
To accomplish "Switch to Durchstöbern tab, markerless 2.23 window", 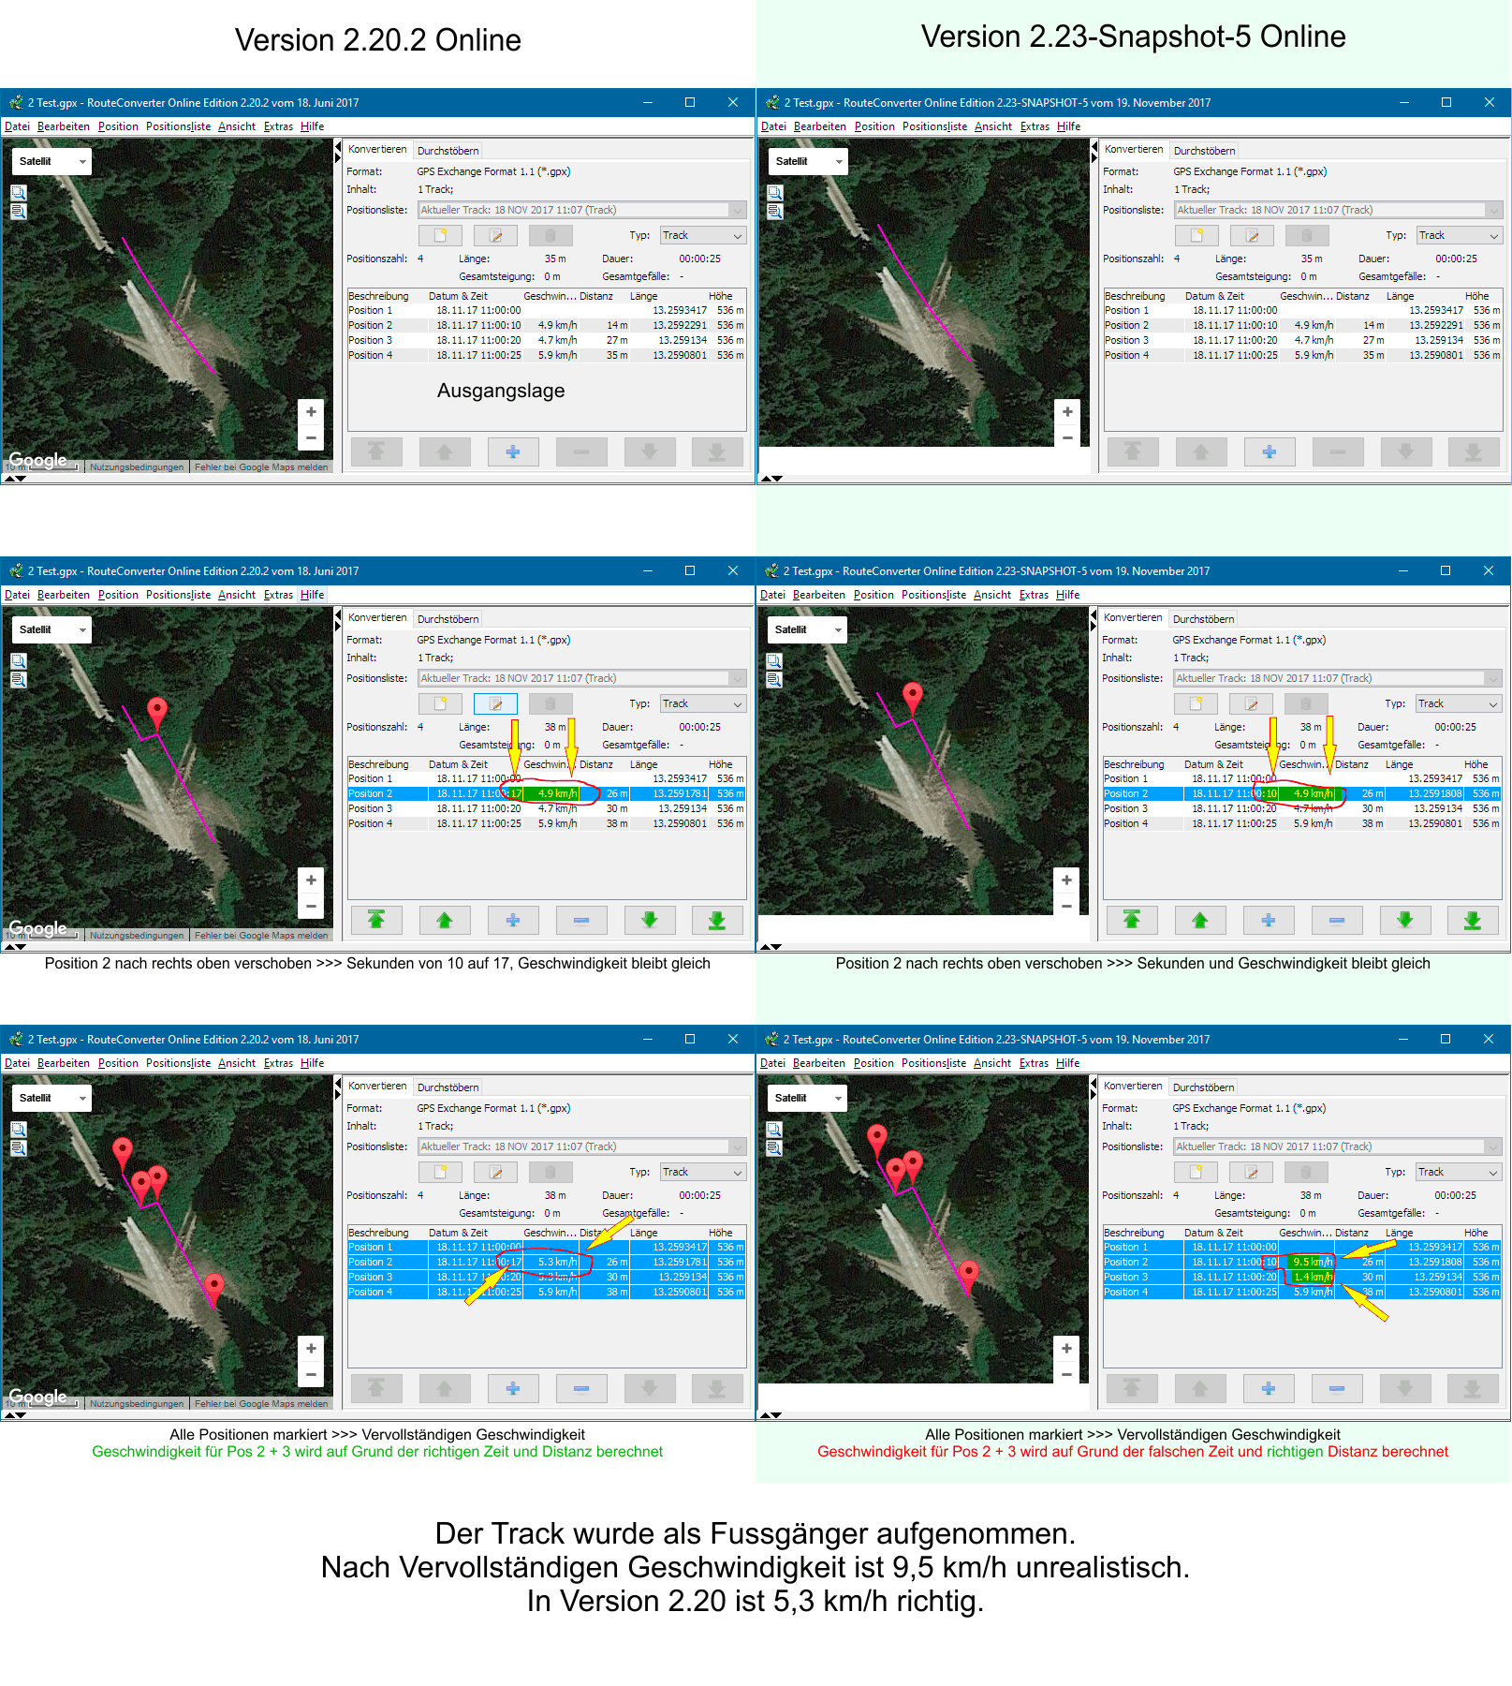I will pos(1204,151).
